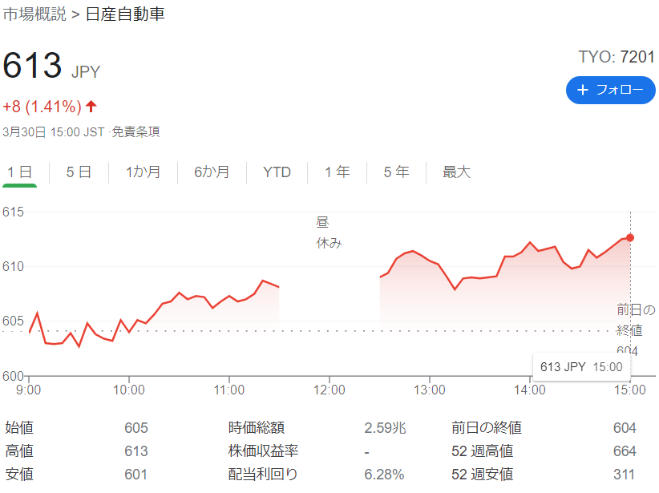Screen dimensions: 659x493
Task: Click the 10:00 time axis label
Action: 129,390
